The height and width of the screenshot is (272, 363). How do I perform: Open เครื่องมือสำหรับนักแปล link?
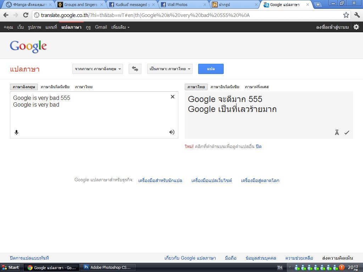(x=160, y=180)
